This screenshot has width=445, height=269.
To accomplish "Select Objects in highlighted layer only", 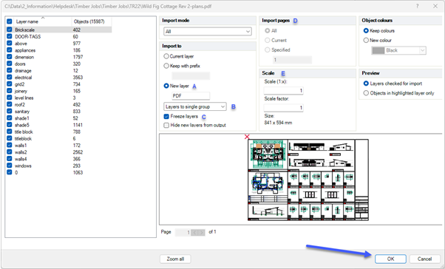I will click(x=366, y=93).
